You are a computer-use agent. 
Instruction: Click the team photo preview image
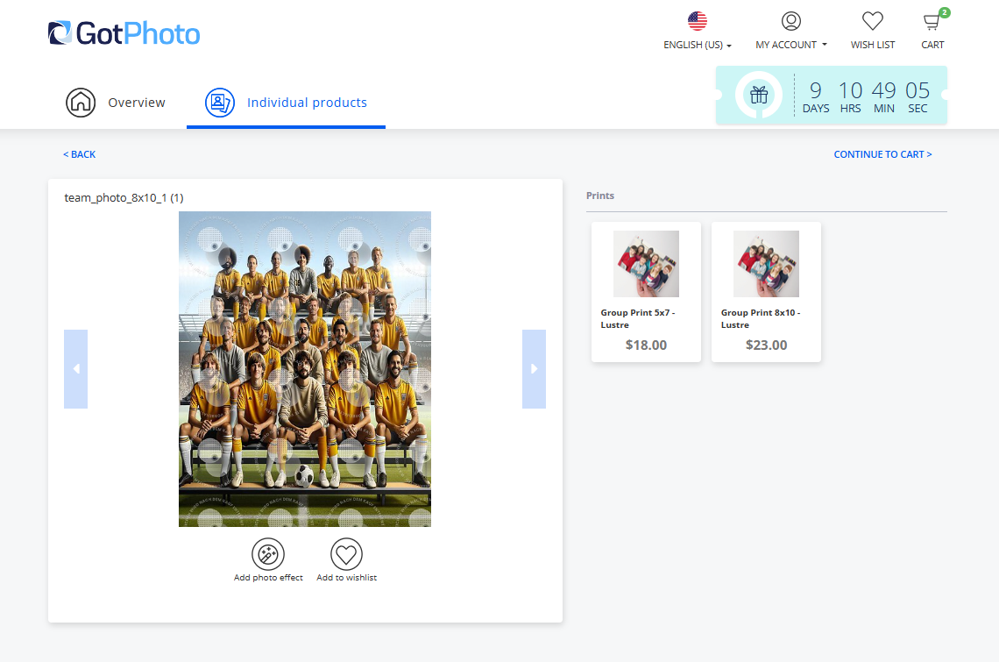click(305, 368)
